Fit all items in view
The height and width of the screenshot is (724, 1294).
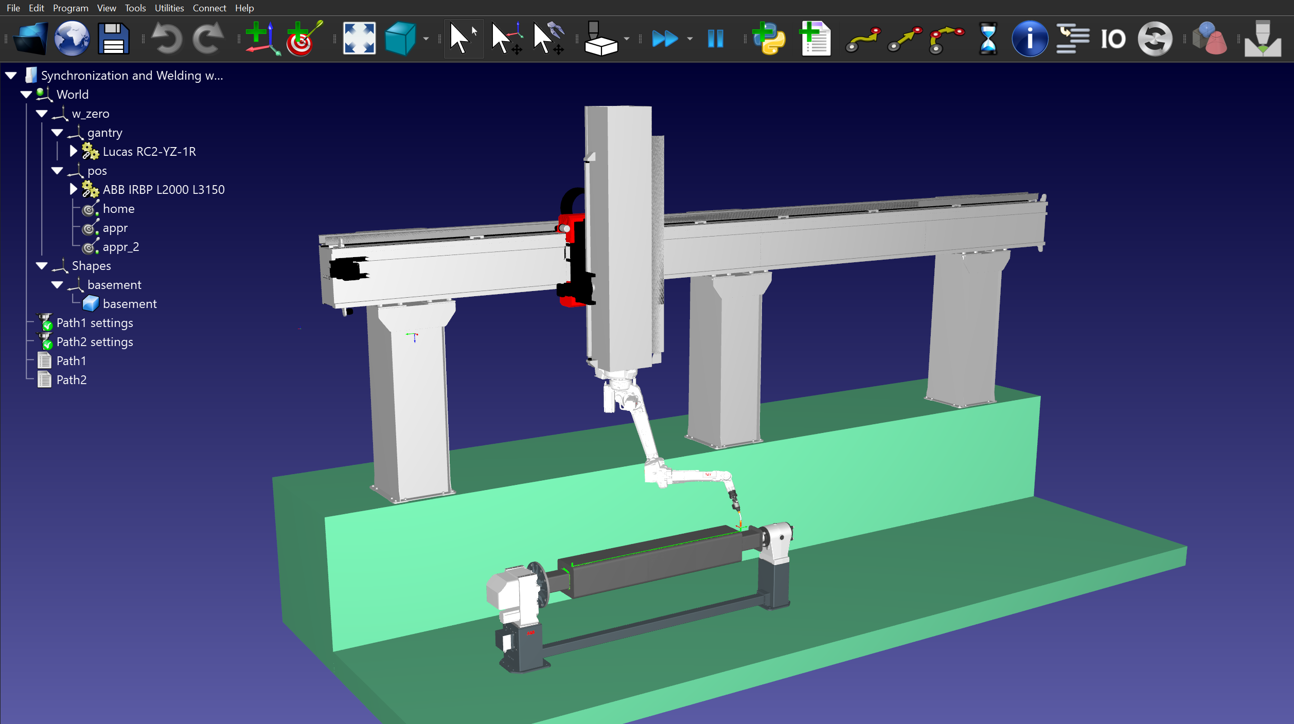pyautogui.click(x=359, y=39)
